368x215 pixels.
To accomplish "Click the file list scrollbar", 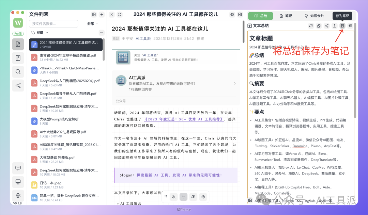I will [104, 50].
